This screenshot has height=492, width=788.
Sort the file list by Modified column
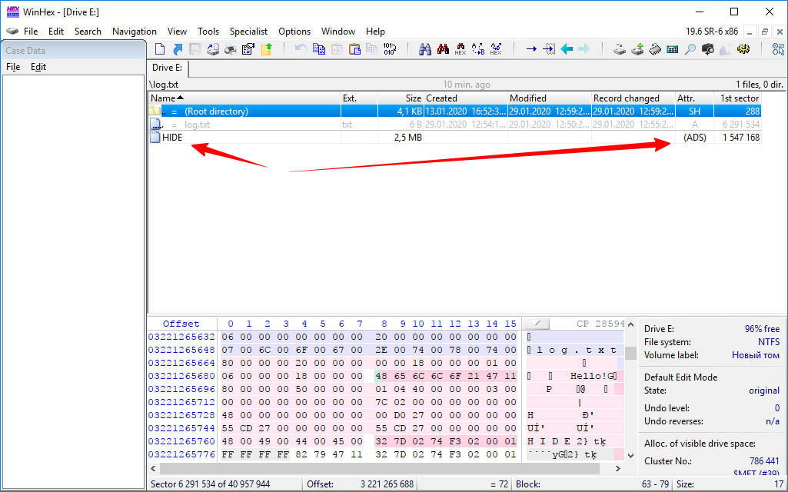[x=549, y=98]
